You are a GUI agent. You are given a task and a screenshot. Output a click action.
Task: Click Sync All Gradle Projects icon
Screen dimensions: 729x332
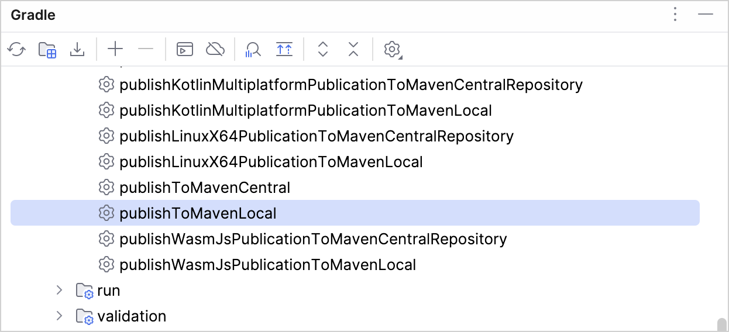[16, 49]
